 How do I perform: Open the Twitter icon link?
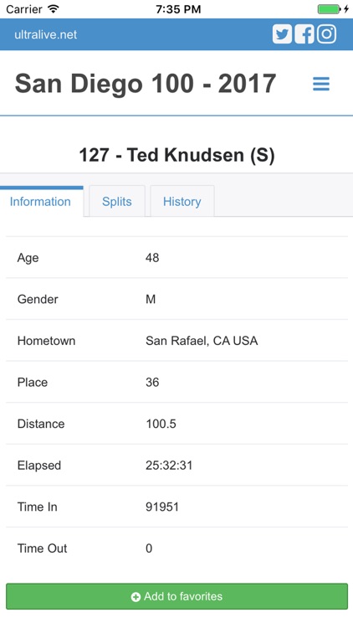coord(282,34)
